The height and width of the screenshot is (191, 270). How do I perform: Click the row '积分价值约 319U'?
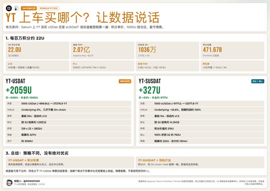coord(201,129)
